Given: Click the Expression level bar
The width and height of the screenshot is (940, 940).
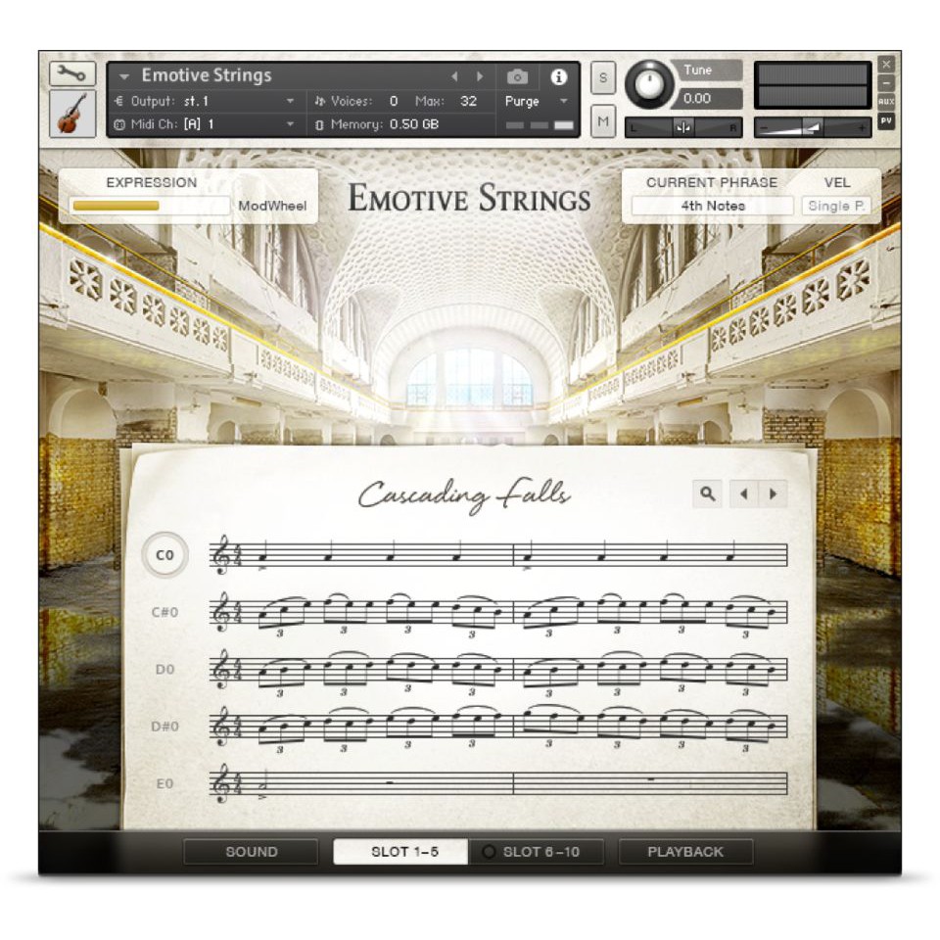Looking at the screenshot, I should click(x=149, y=206).
